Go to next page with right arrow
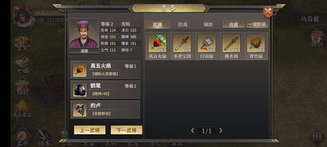The height and width of the screenshot is (147, 327). coord(221,131)
